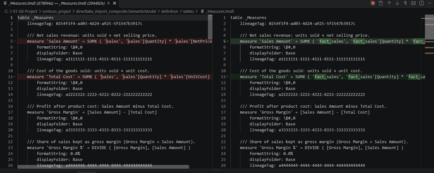Click removed 'Total Cost' measure line at left
The image size is (434, 173).
click(115, 77)
